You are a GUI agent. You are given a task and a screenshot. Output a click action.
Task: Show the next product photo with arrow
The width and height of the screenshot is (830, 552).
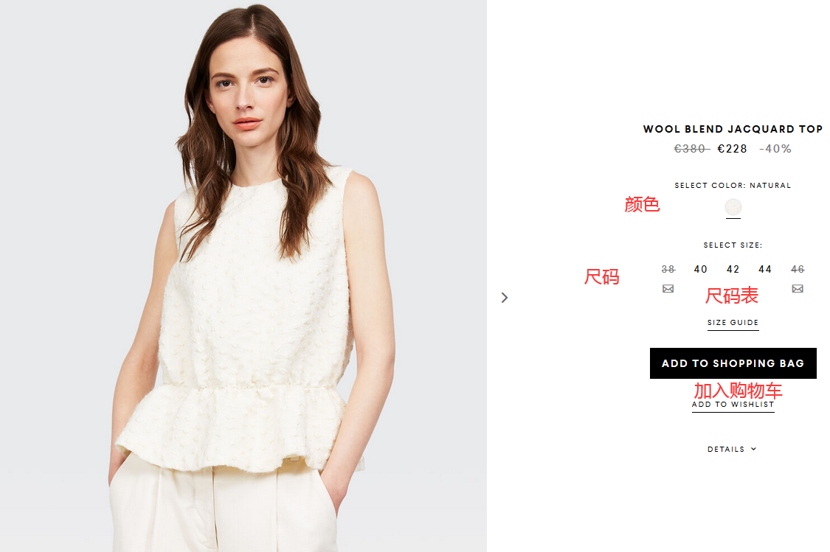click(x=505, y=298)
